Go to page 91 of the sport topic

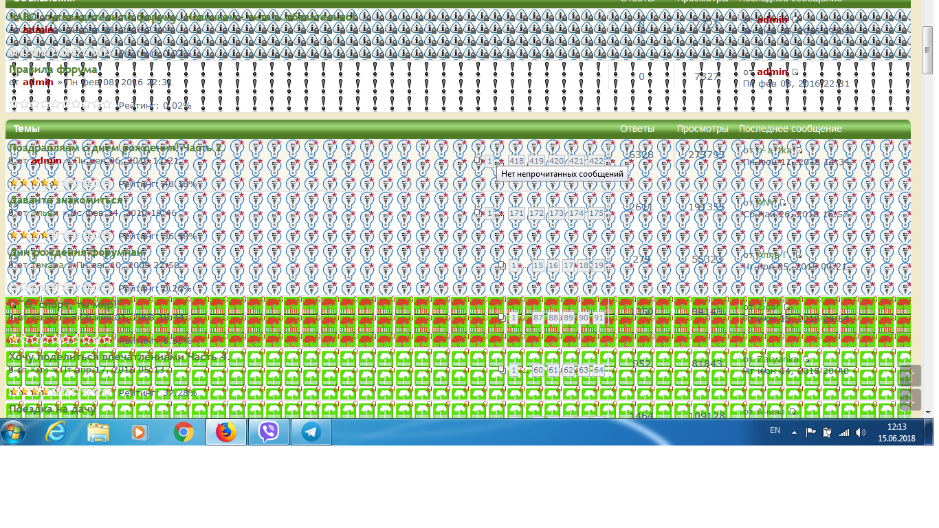coord(599,318)
